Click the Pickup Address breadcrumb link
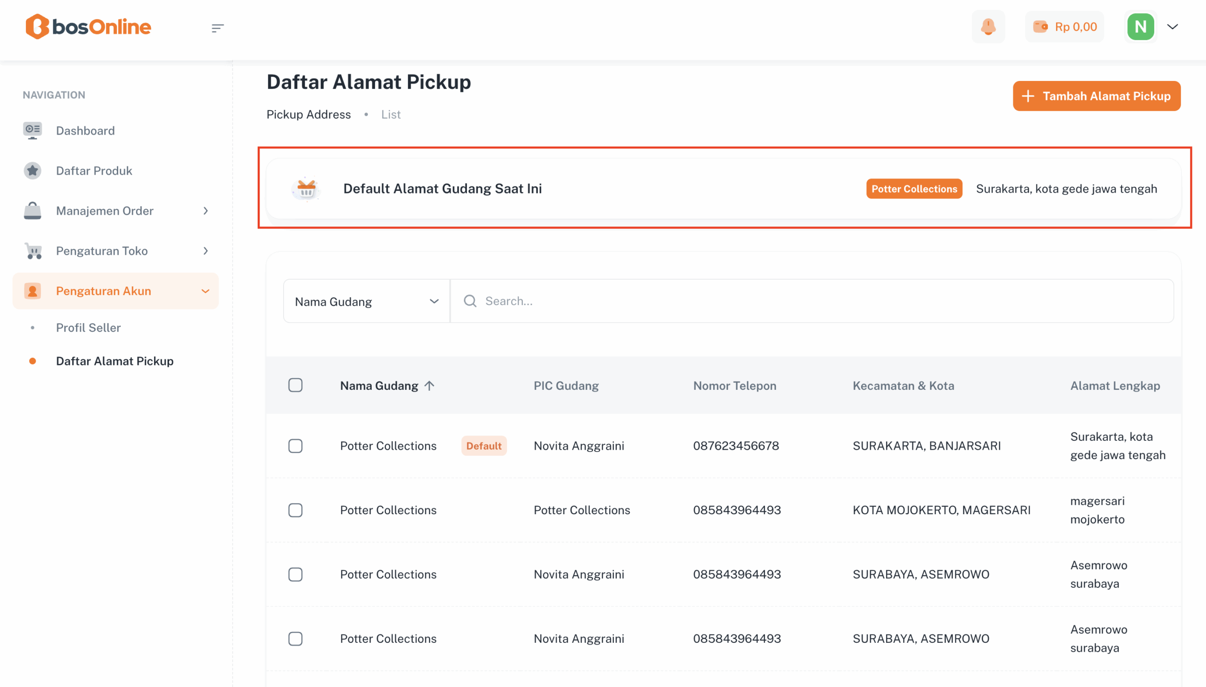Viewport: 1206px width, 687px height. click(x=308, y=114)
